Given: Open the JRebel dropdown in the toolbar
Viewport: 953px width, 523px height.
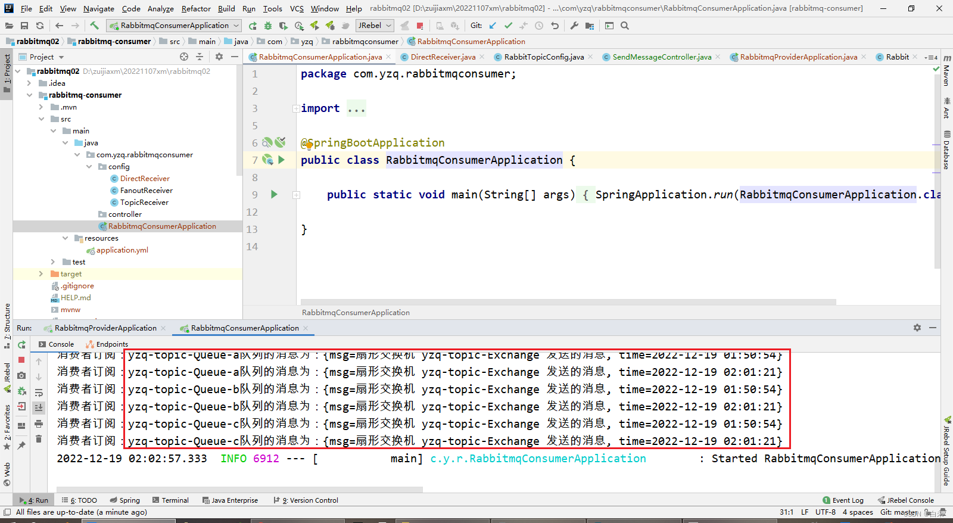Looking at the screenshot, I should coord(375,26).
